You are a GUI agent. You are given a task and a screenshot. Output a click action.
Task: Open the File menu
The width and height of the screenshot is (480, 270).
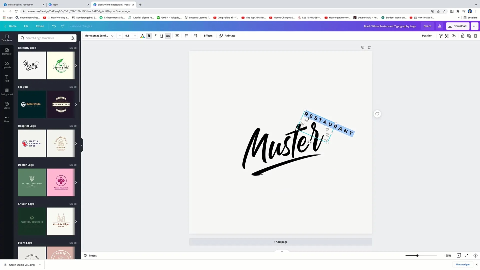[x=26, y=26]
